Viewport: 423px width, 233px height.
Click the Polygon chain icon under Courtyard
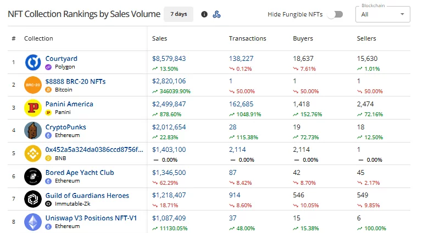[x=48, y=67]
